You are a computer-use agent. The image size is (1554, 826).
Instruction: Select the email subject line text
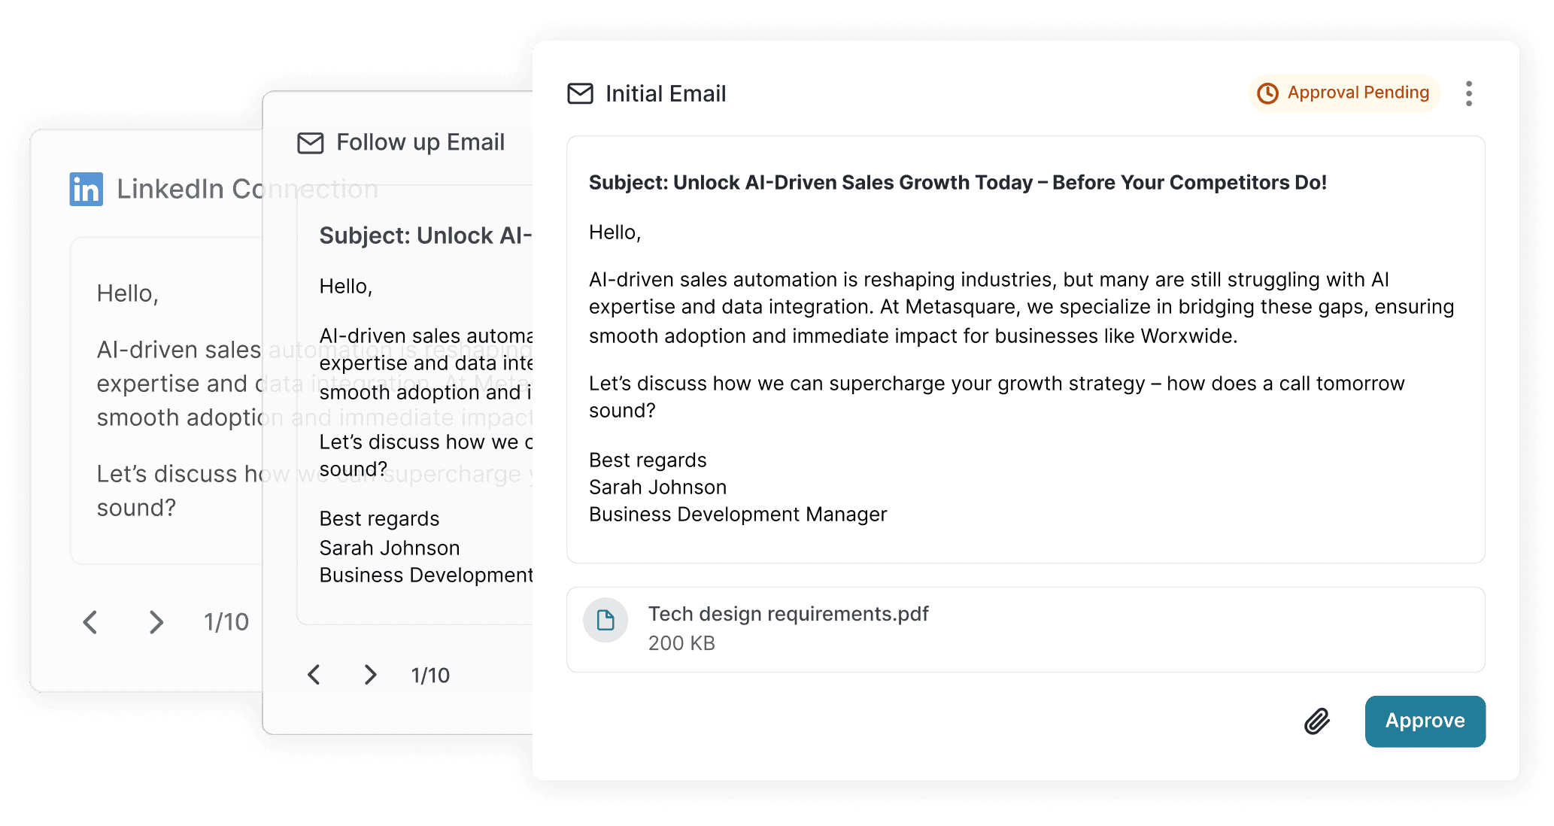click(x=957, y=182)
